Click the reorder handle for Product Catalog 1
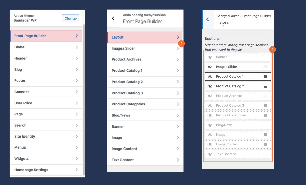This screenshot has height=185, width=306. tap(265, 76)
